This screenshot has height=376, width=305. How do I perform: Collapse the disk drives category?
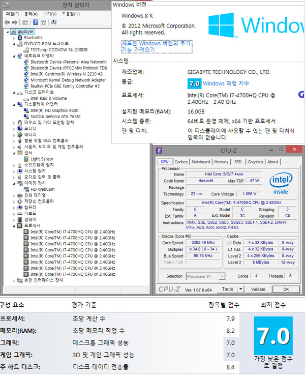click(x=14, y=92)
